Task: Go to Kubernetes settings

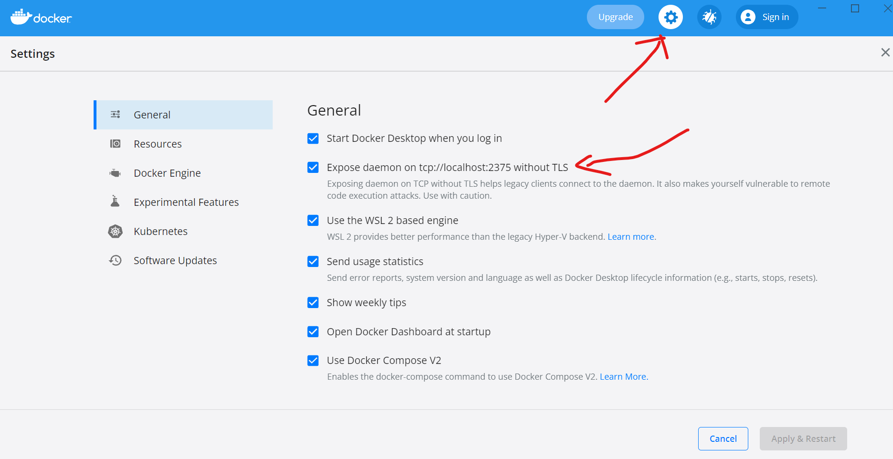Action: [183, 231]
